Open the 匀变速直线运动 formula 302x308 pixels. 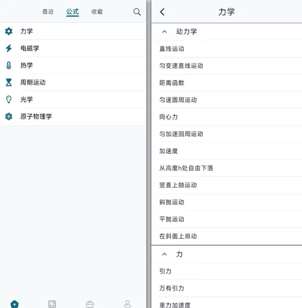click(x=181, y=66)
